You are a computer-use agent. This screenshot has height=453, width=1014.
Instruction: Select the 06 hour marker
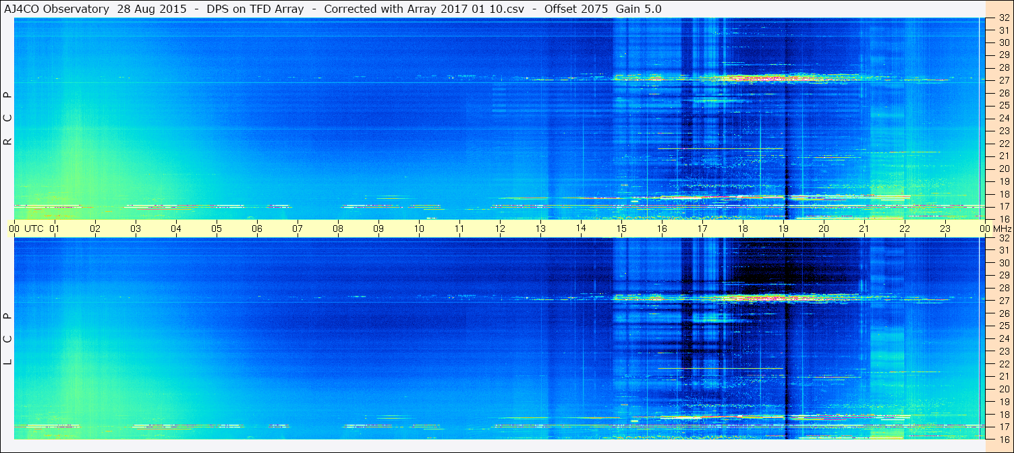[257, 229]
